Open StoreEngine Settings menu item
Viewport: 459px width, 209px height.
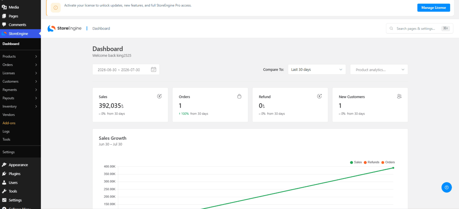pos(9,152)
